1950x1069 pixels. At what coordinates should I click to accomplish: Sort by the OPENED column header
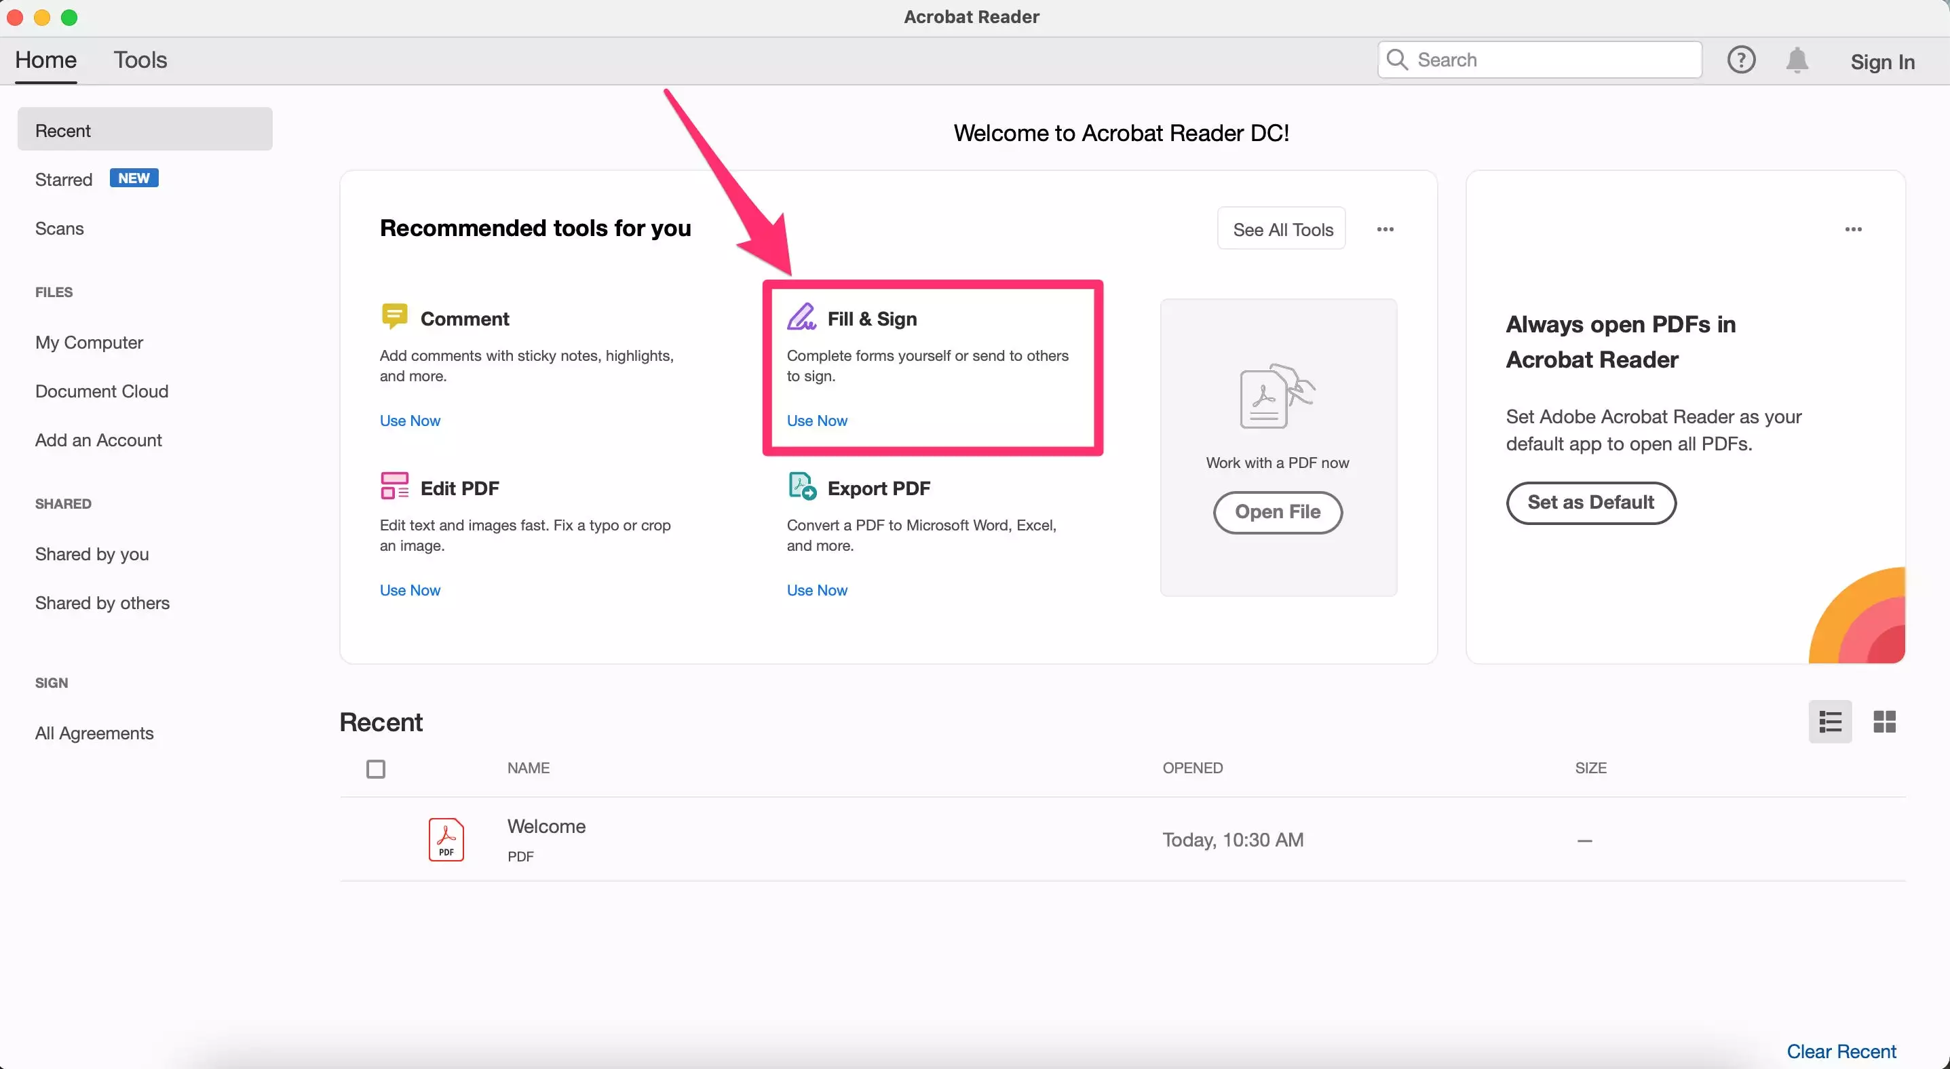click(x=1192, y=768)
